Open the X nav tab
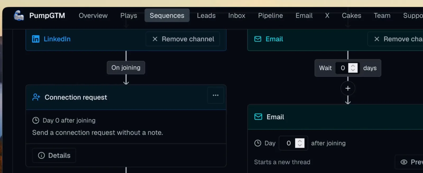 click(327, 16)
